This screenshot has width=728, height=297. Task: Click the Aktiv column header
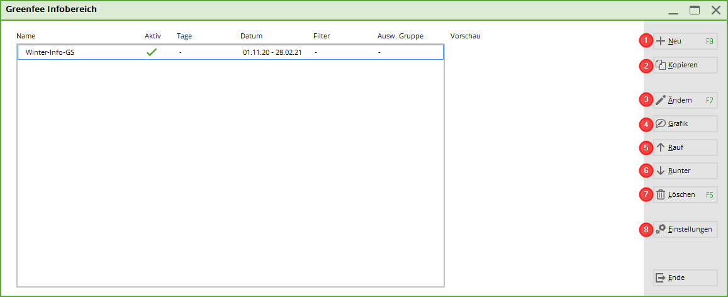coord(153,36)
